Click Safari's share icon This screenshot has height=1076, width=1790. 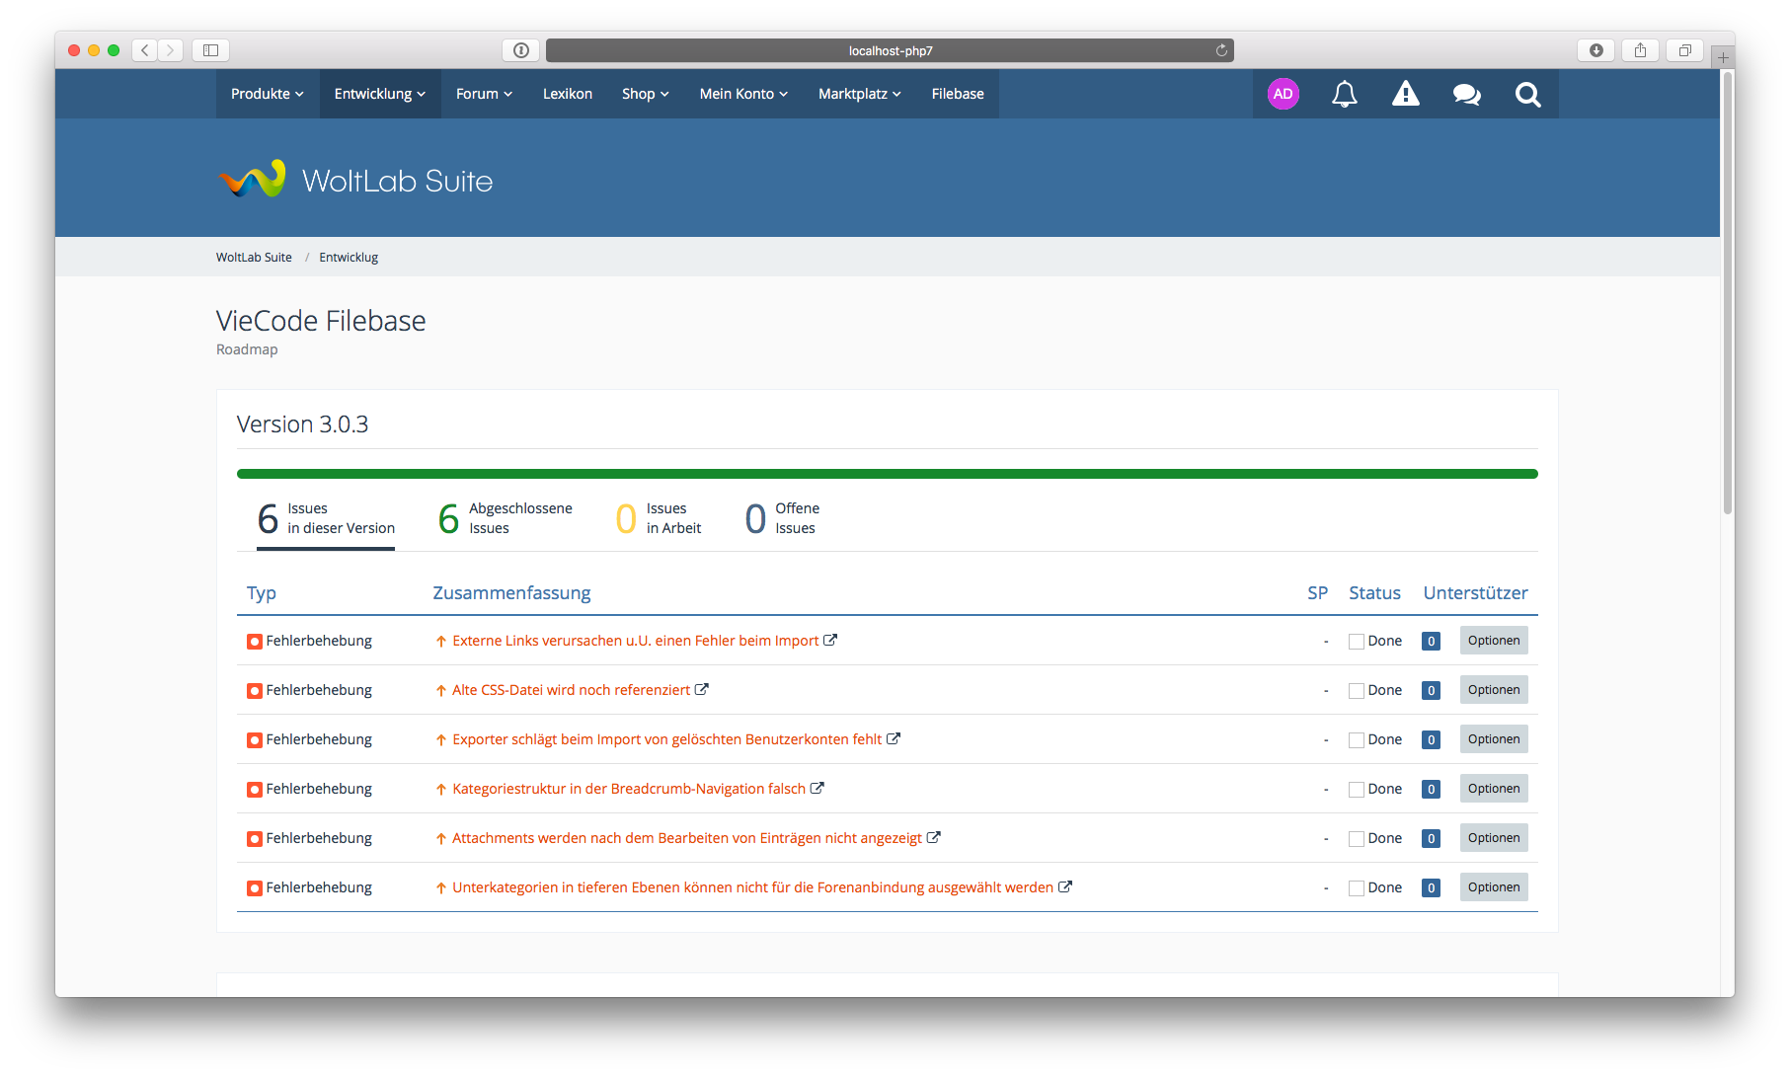tap(1640, 50)
